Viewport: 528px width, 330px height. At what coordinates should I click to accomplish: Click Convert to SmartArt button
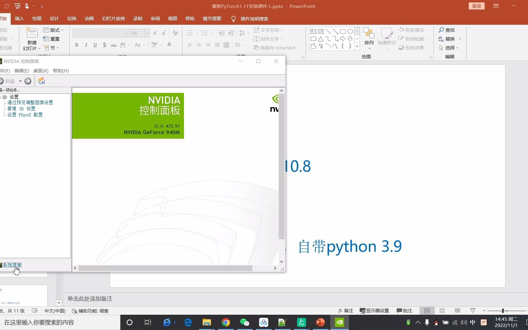coord(277,48)
